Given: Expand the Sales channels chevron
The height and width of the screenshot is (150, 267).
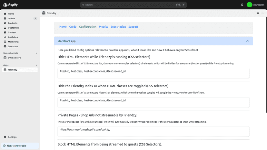Looking at the screenshot, I should pos(36,53).
